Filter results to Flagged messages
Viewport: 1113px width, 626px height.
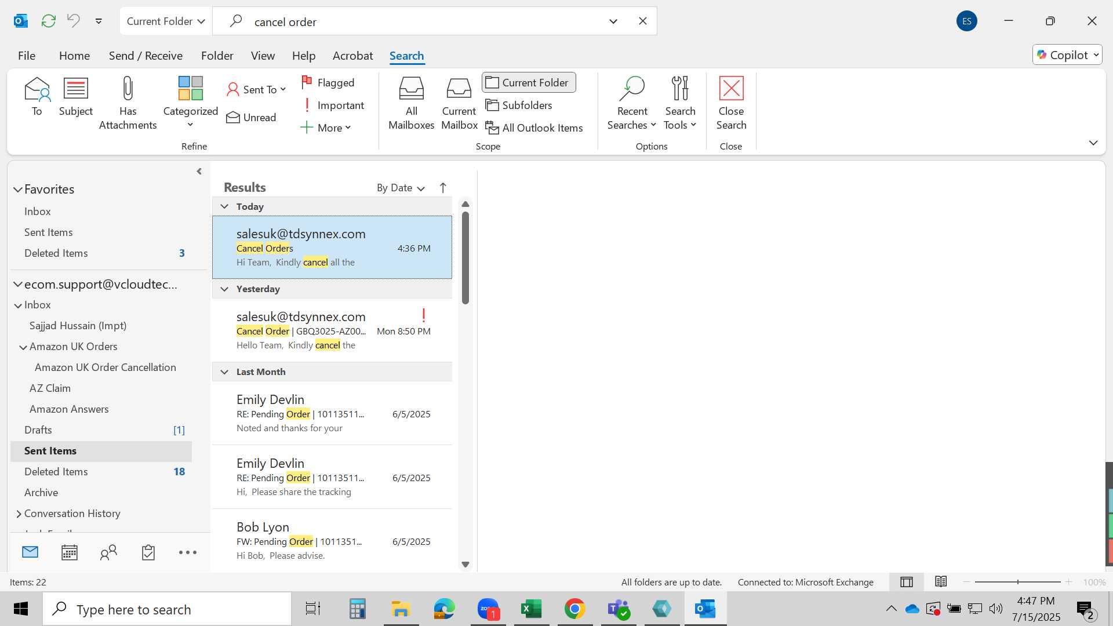pyautogui.click(x=328, y=82)
